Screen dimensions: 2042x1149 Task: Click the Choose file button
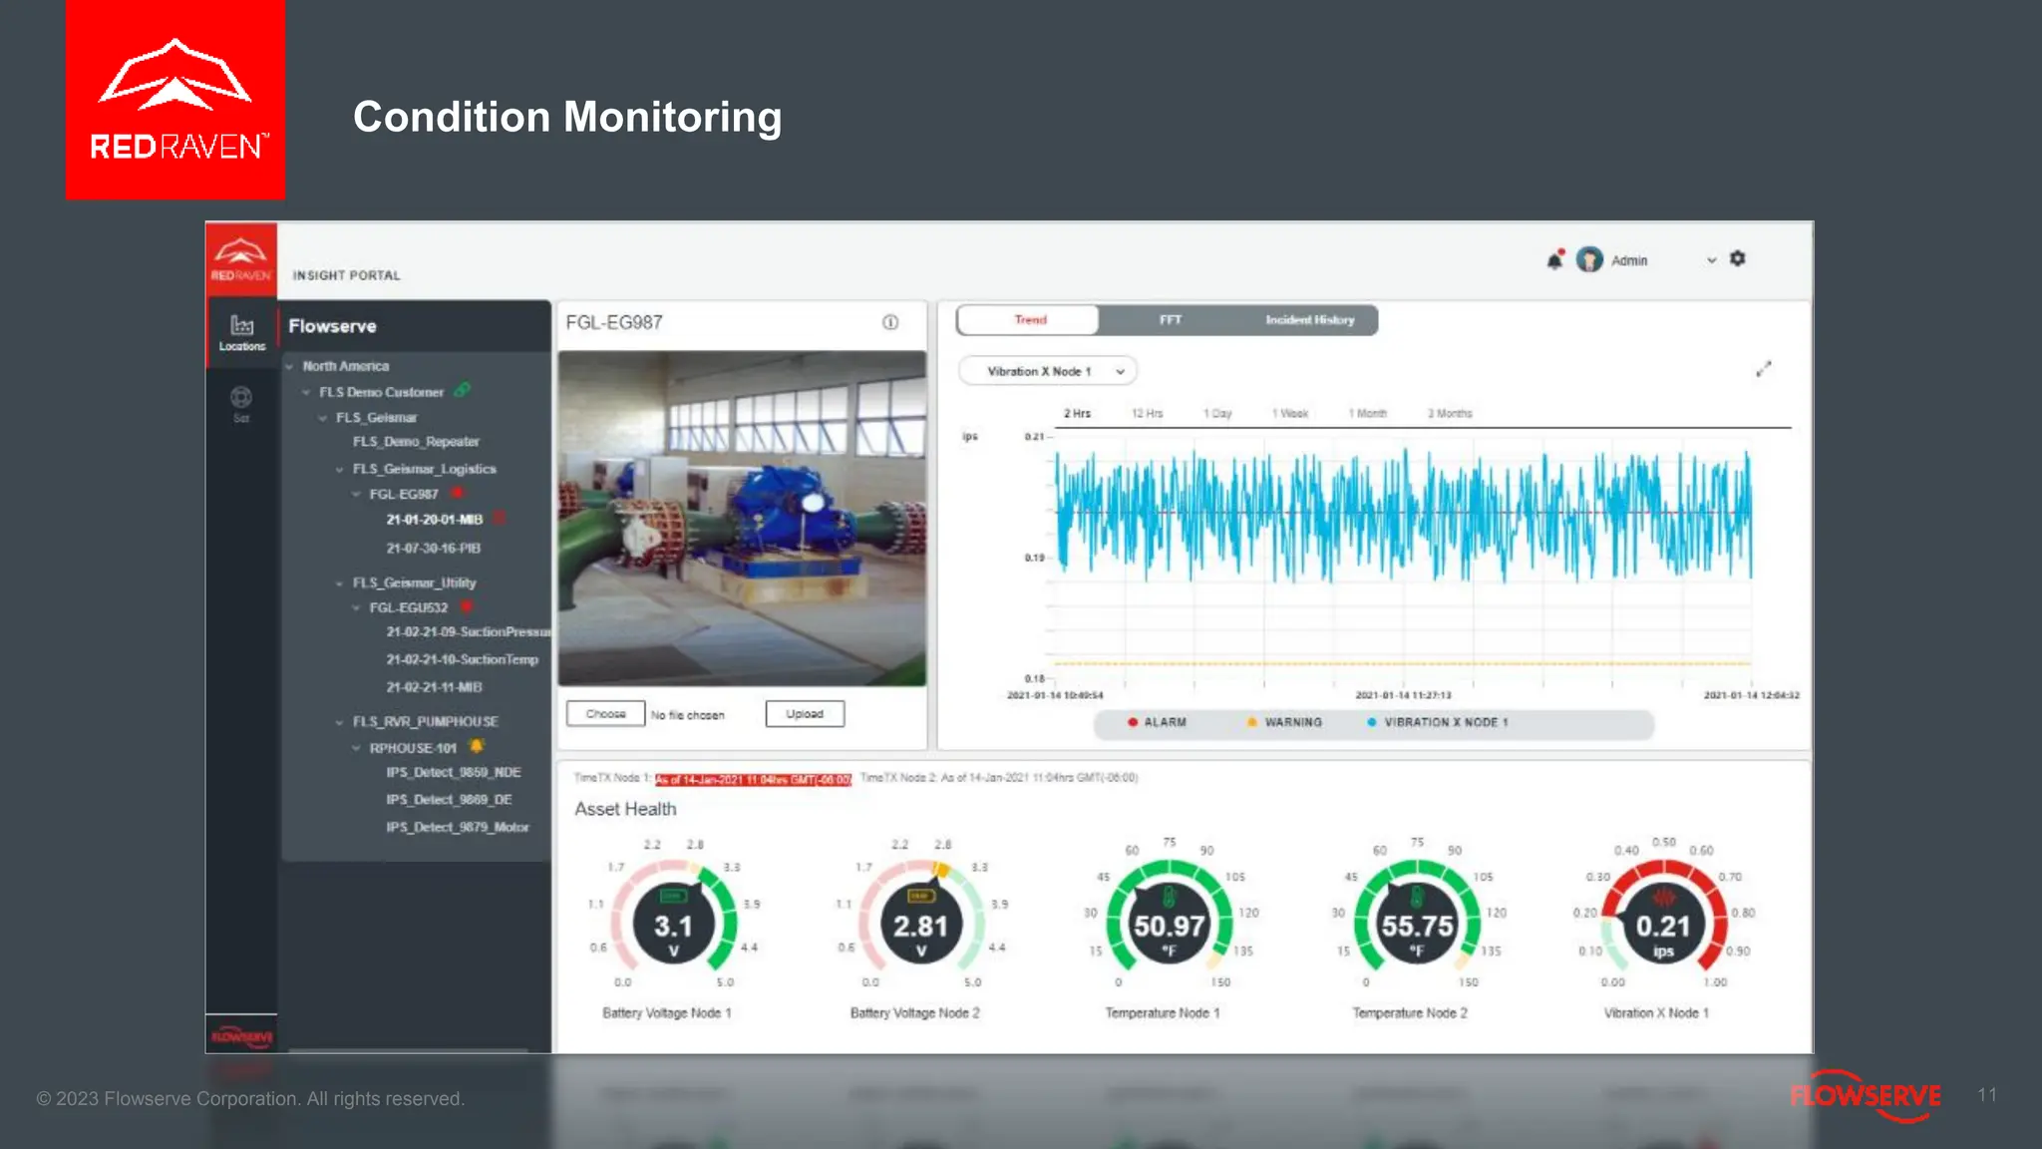point(605,714)
